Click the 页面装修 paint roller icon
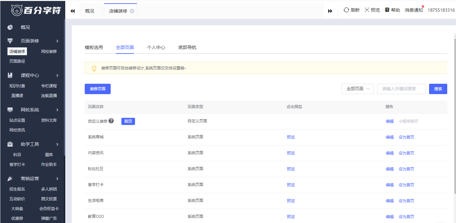The width and height of the screenshot is (456, 223). [10, 41]
